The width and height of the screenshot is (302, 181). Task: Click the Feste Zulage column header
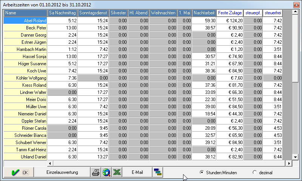(230, 13)
